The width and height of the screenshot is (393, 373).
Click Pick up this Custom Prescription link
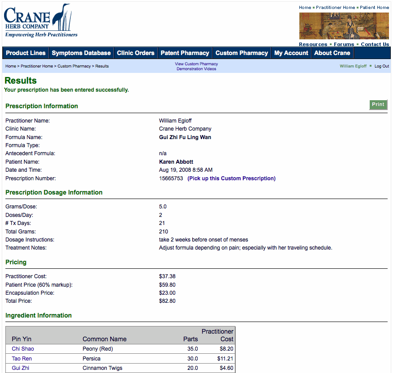pos(231,178)
